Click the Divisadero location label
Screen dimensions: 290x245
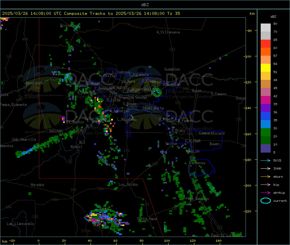(70, 25)
